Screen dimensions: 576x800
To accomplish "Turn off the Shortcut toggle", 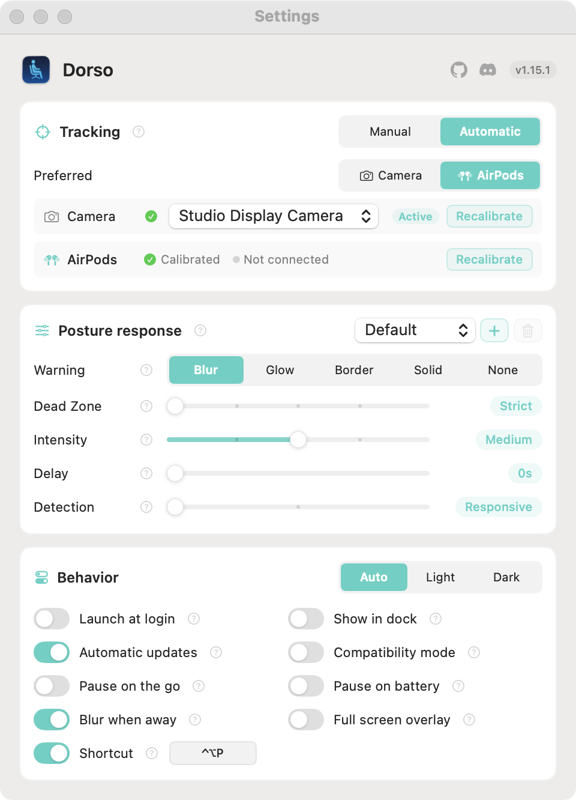I will coord(52,753).
